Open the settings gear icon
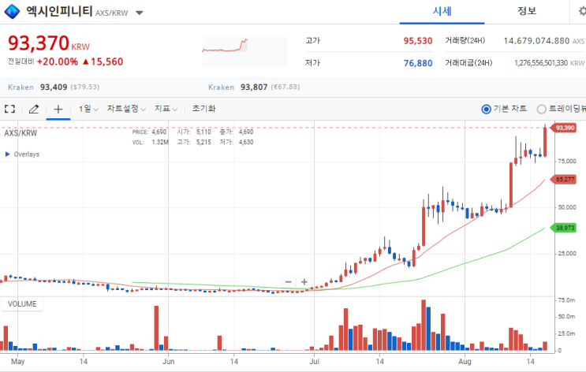This screenshot has width=586, height=372. pyautogui.click(x=582, y=11)
